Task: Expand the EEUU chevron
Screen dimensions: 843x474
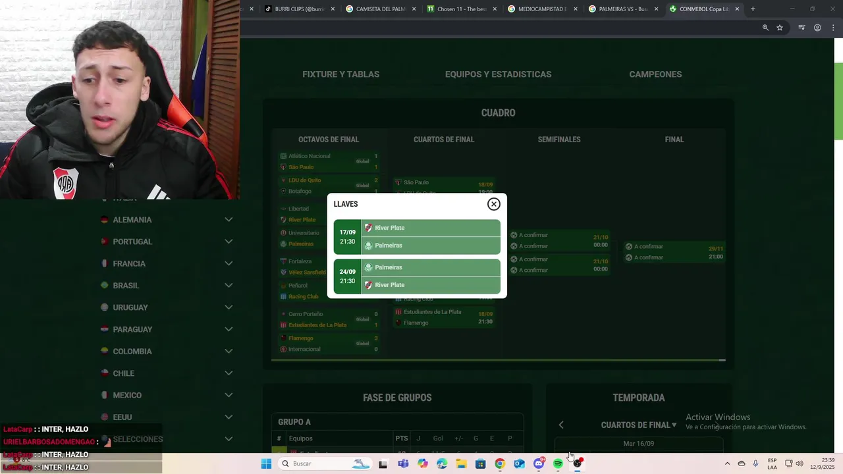Action: [229, 417]
